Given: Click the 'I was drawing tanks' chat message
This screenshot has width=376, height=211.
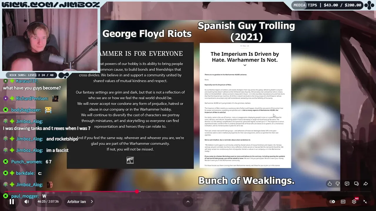Looking at the screenshot, I should tap(47, 128).
